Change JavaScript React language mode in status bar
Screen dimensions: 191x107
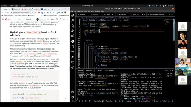coord(145,101)
